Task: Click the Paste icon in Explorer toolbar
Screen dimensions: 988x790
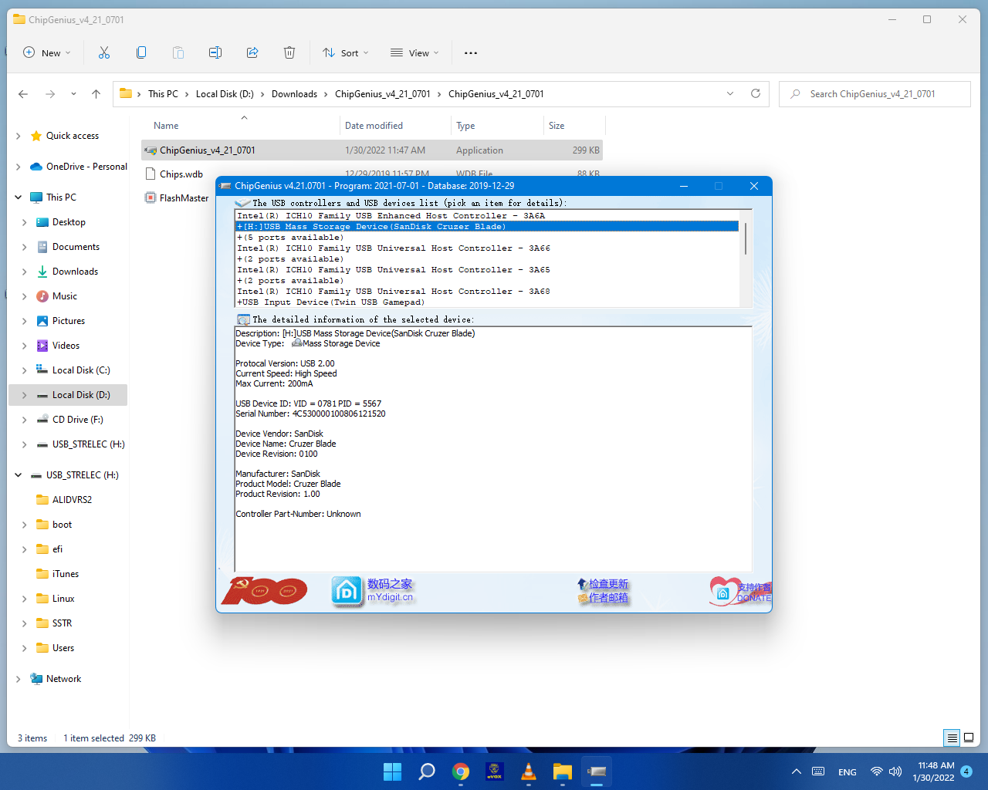Action: pos(178,52)
